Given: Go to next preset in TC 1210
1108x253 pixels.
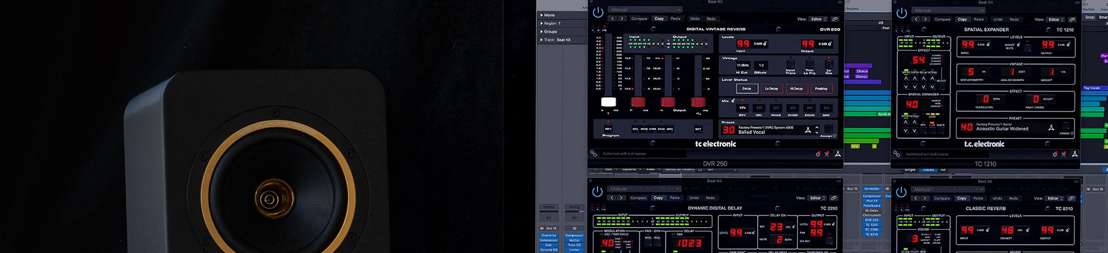Looking at the screenshot, I should coord(925,19).
